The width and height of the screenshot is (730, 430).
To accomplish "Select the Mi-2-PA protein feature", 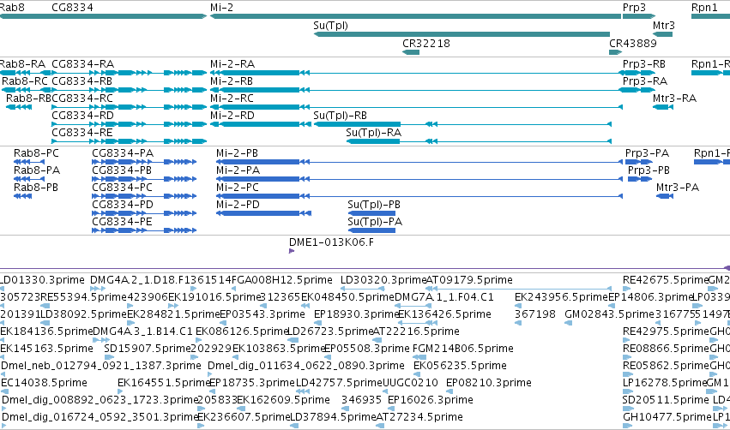I will [419, 179].
